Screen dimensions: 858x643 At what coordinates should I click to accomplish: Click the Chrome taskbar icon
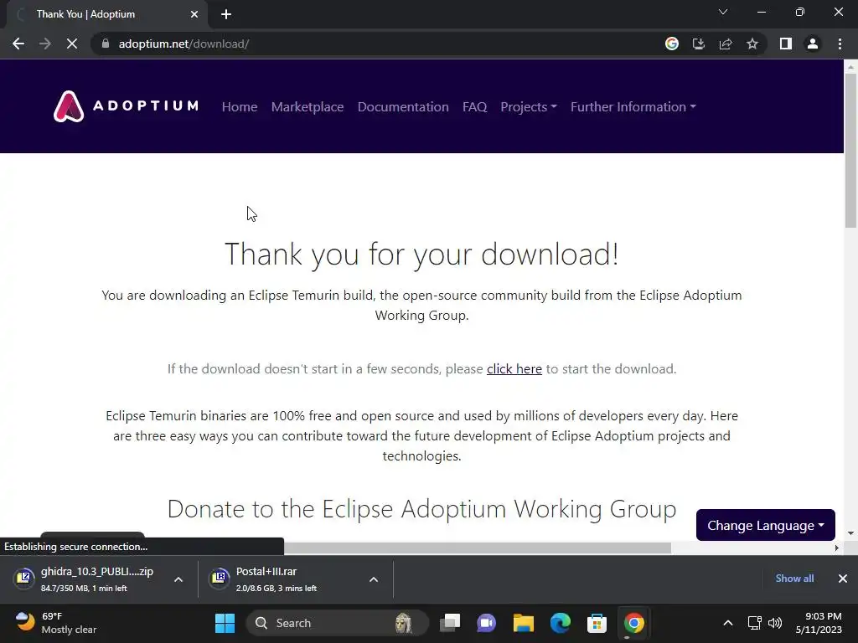point(633,623)
